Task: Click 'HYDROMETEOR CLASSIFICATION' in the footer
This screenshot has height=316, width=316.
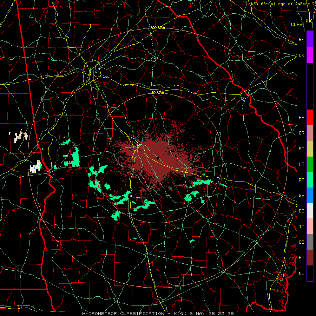Action: click(x=123, y=314)
